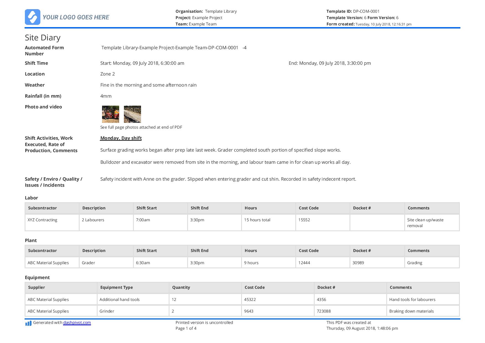Click the '45322' cost code cell
Image resolution: width=485 pixels, height=343 pixels.
(278, 299)
